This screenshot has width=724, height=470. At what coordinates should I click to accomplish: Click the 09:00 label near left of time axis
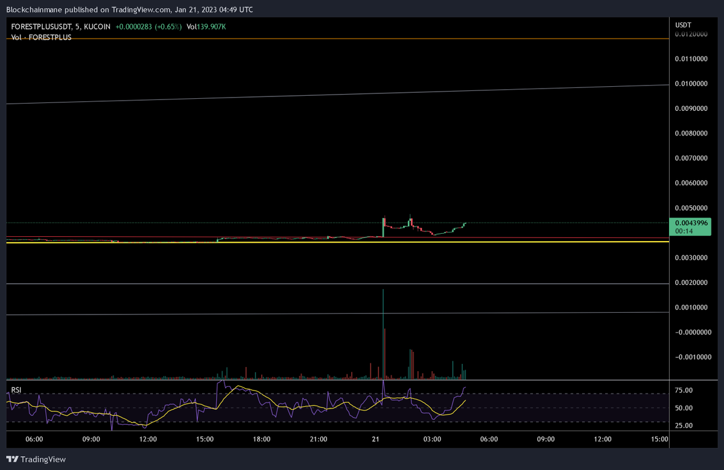coord(91,439)
